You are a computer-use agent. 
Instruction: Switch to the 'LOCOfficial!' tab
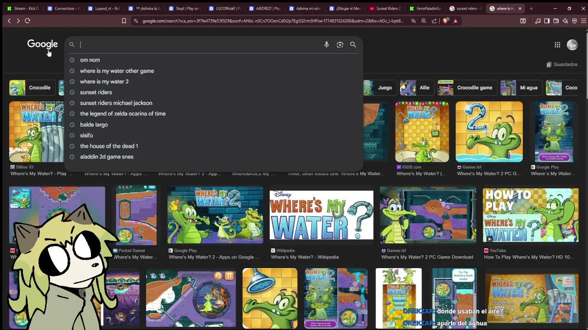pos(225,8)
